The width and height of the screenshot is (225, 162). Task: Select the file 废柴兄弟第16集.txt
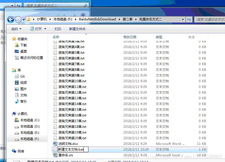point(72,115)
